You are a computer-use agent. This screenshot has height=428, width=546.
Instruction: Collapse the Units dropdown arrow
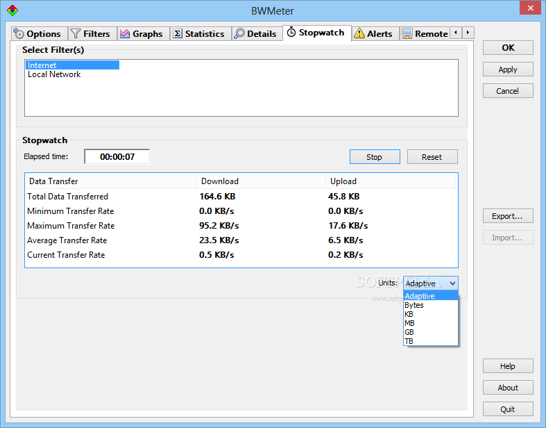[x=452, y=283]
